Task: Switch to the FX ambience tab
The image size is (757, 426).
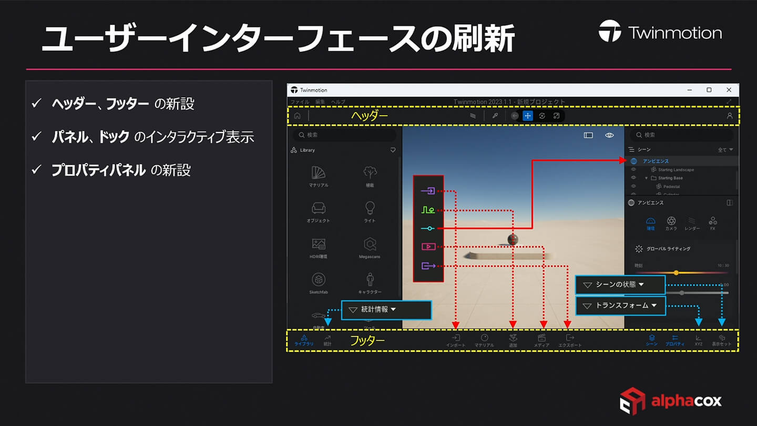Action: [x=713, y=224]
